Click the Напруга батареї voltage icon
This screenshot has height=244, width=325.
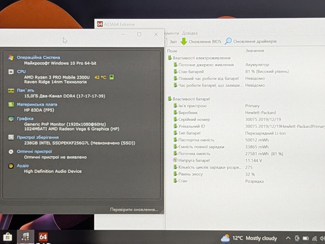click(175, 160)
